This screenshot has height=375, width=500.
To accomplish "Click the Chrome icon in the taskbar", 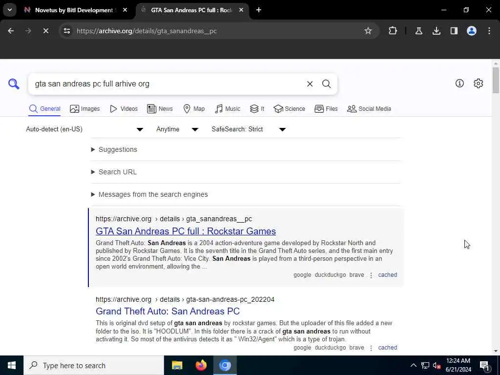I will [225, 365].
